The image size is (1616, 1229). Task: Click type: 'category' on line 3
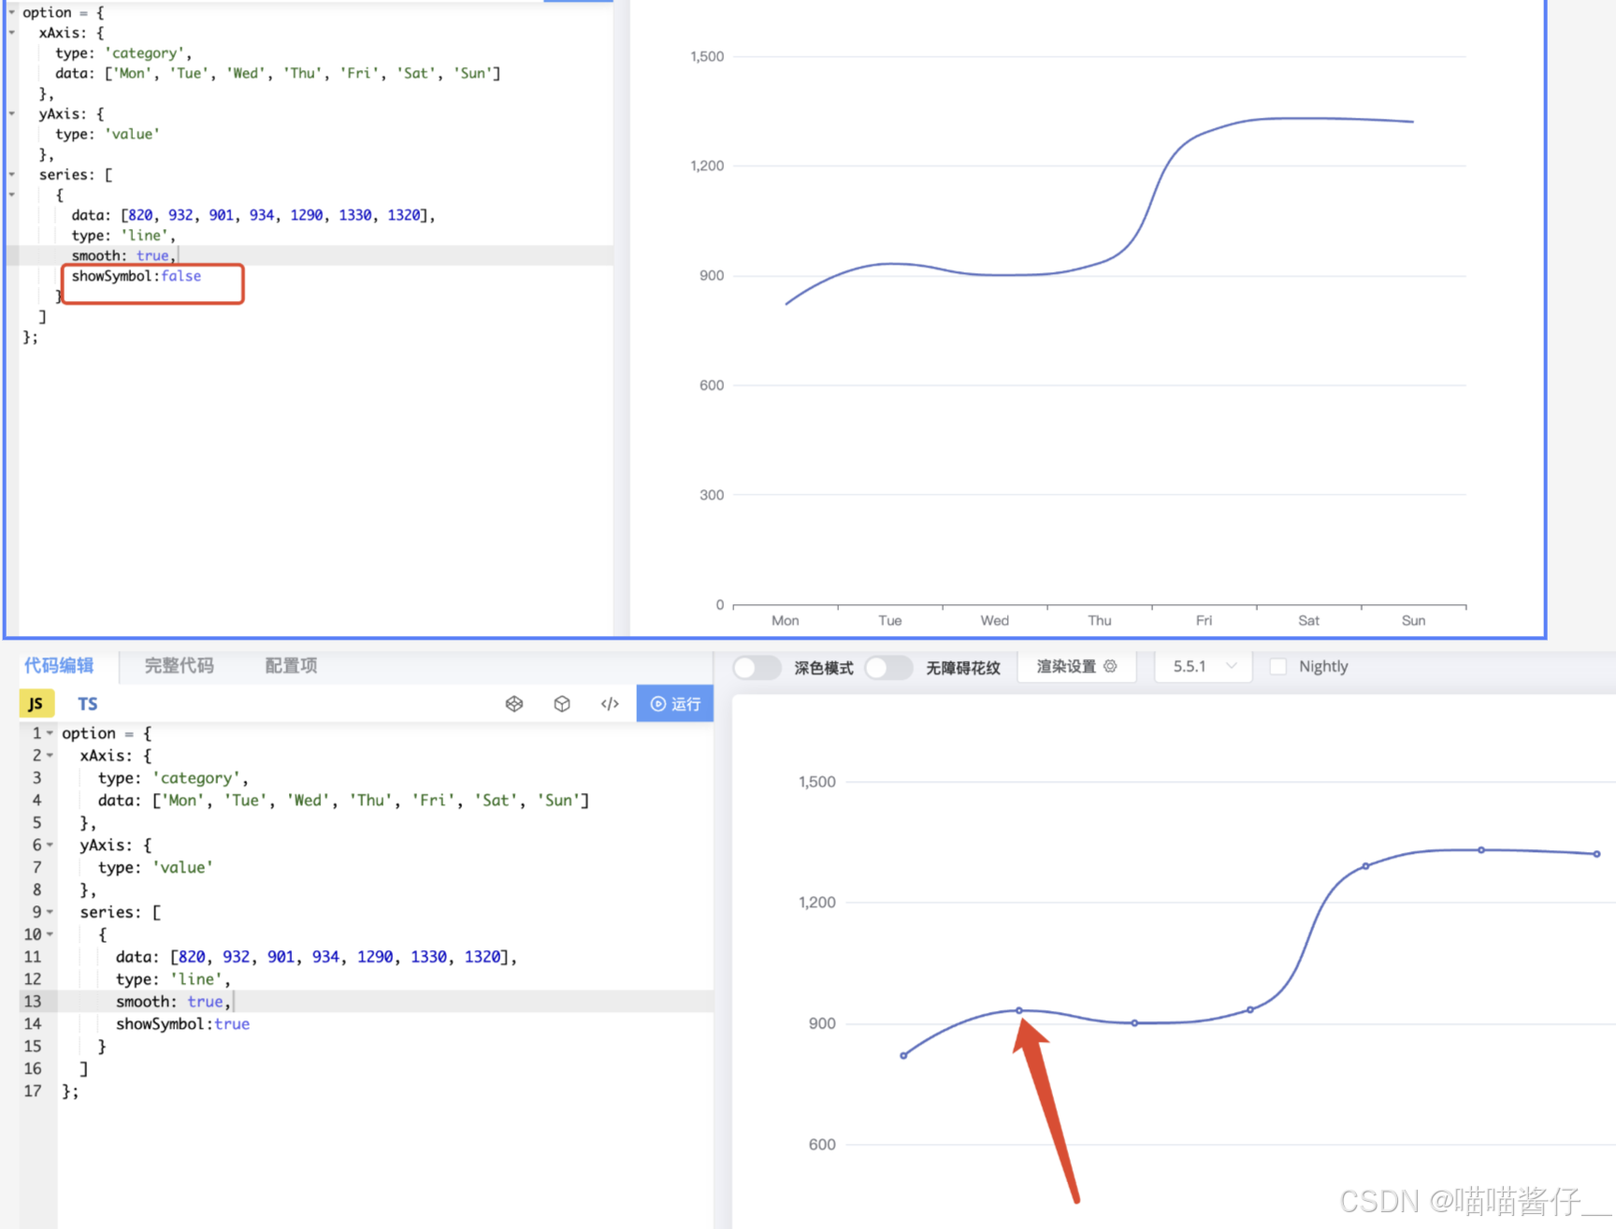coord(173,778)
